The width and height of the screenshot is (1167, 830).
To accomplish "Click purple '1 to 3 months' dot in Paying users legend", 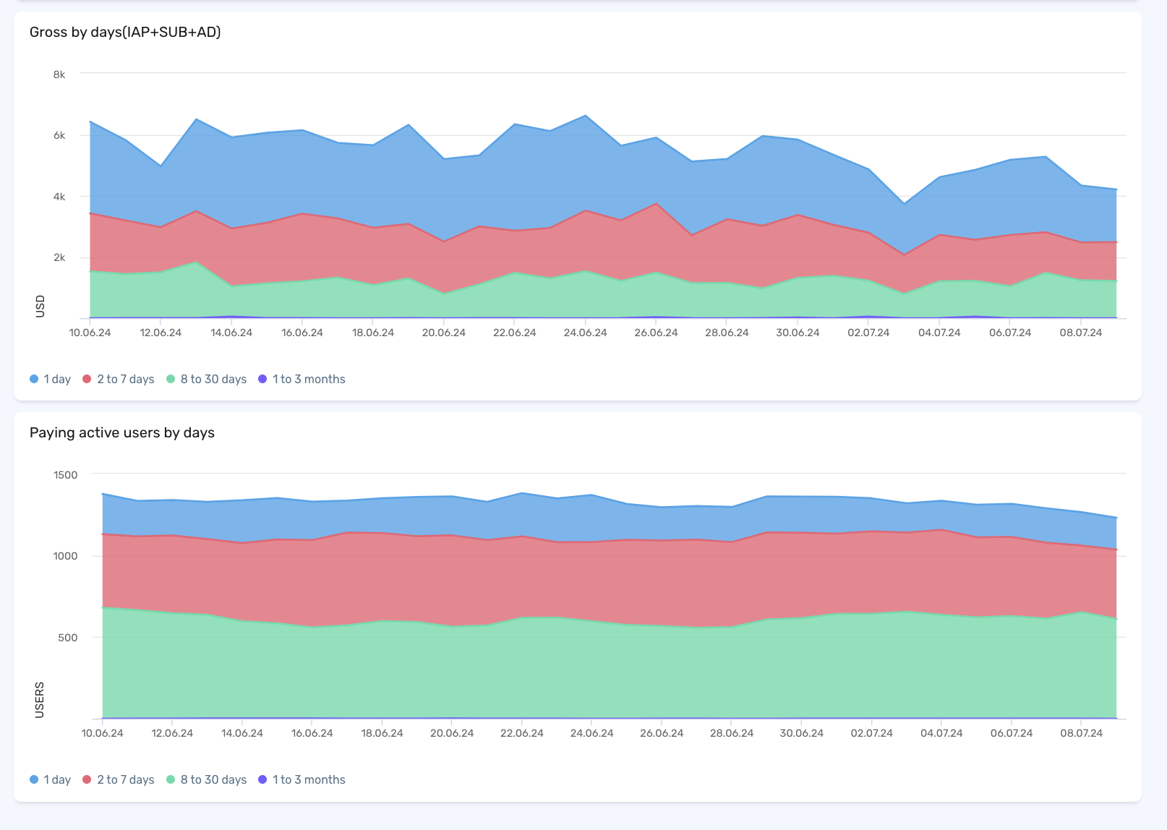I will [262, 779].
